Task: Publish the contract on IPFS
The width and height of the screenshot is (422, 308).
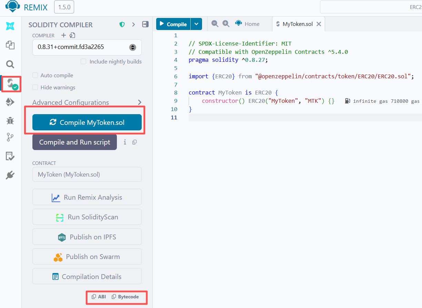Action: pos(87,237)
